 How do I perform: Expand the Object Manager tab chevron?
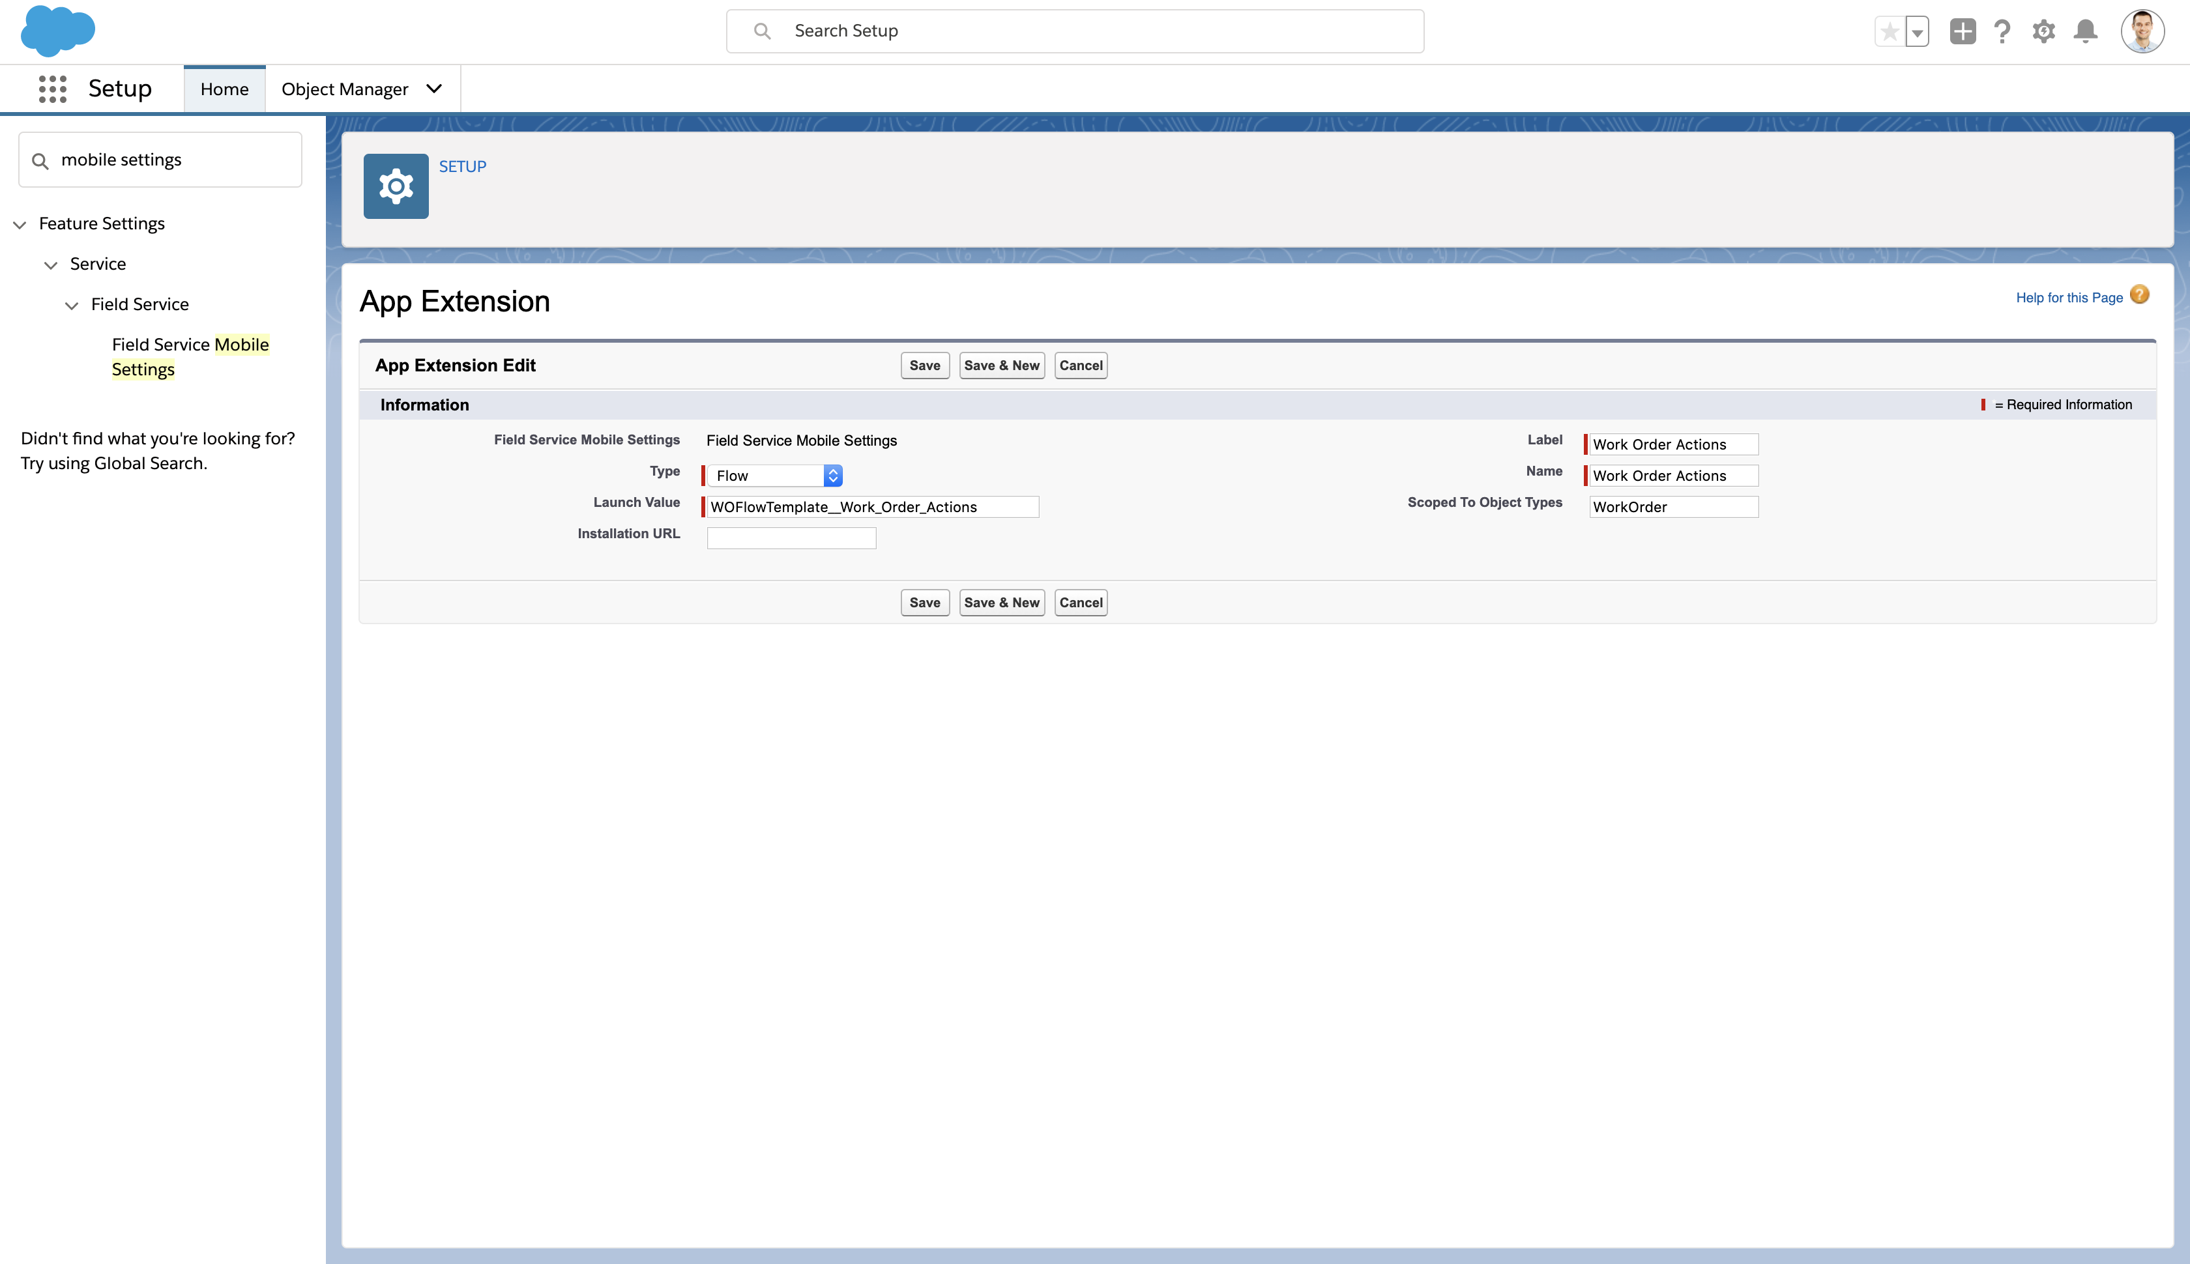pyautogui.click(x=434, y=89)
